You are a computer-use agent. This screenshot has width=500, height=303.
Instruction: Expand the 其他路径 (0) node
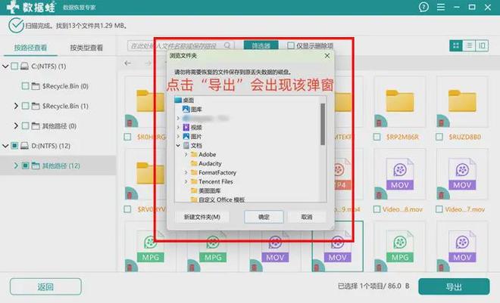pyautogui.click(x=16, y=126)
